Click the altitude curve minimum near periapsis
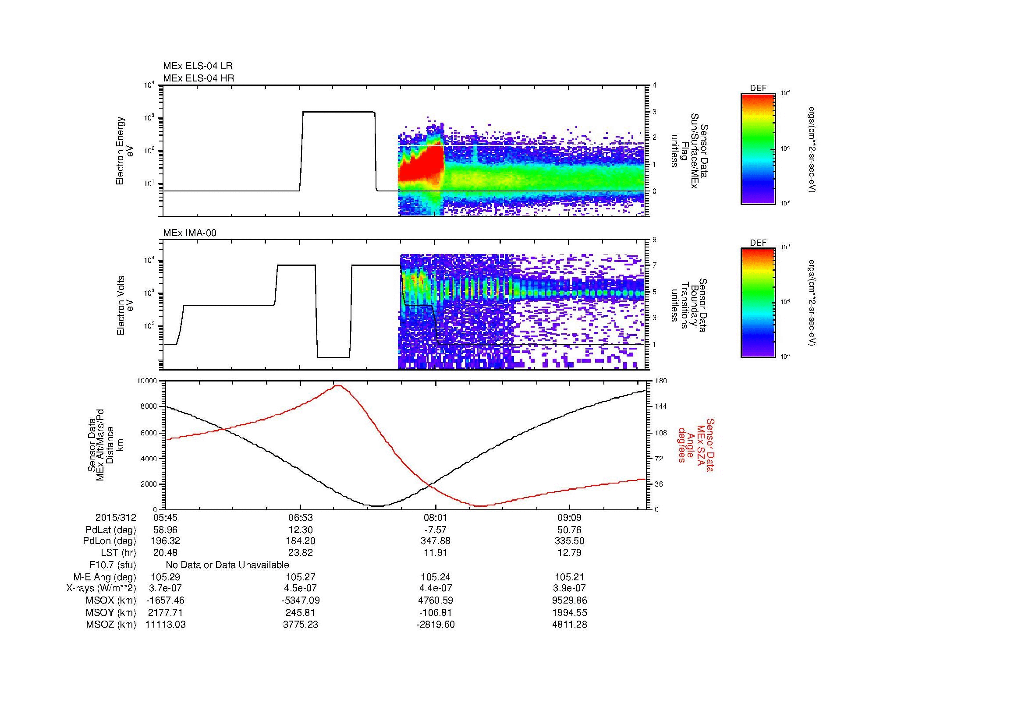The image size is (1025, 724). [x=378, y=505]
